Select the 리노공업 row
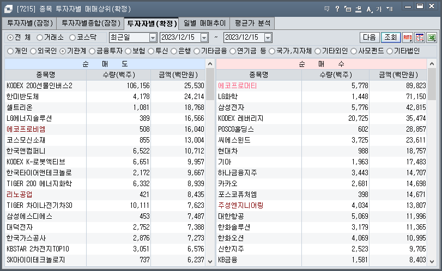The width and height of the screenshot is (442, 271). [105, 195]
